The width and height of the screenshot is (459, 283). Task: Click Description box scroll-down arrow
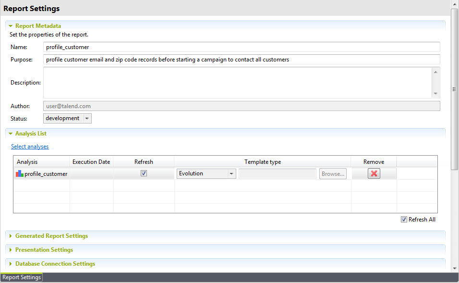tap(435, 94)
